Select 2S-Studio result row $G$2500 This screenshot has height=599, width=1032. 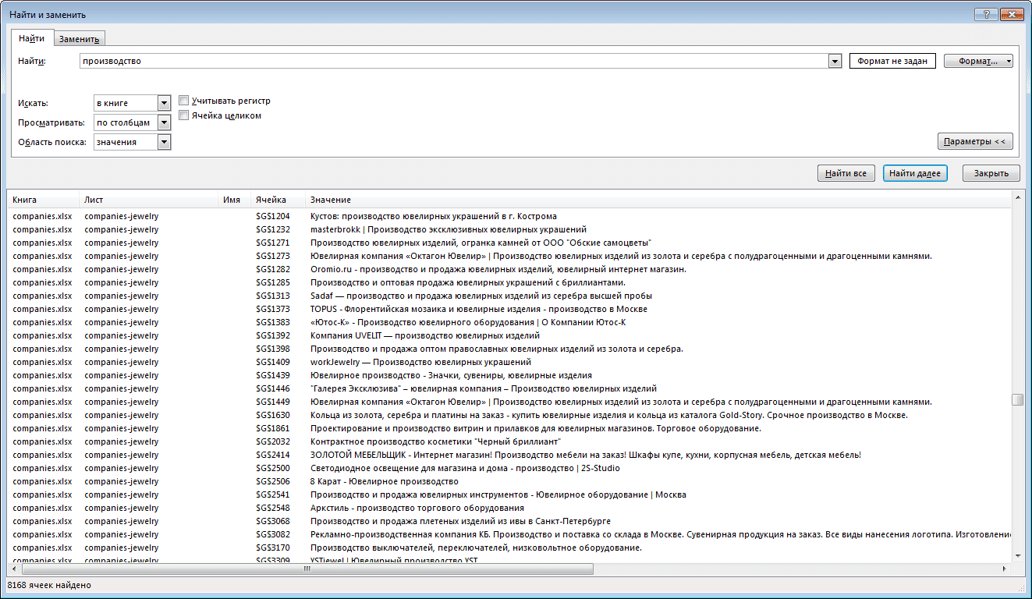(x=509, y=468)
